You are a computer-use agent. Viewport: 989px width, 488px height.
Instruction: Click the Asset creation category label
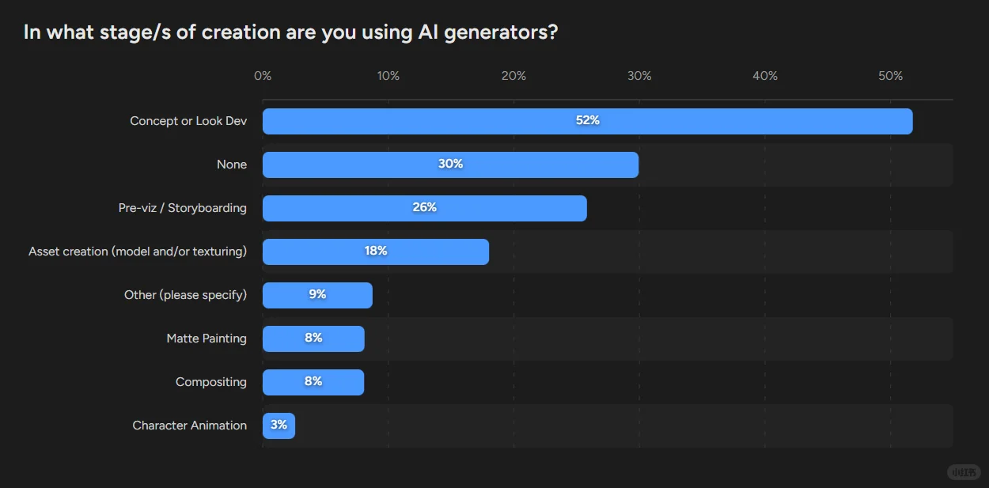pyautogui.click(x=138, y=252)
